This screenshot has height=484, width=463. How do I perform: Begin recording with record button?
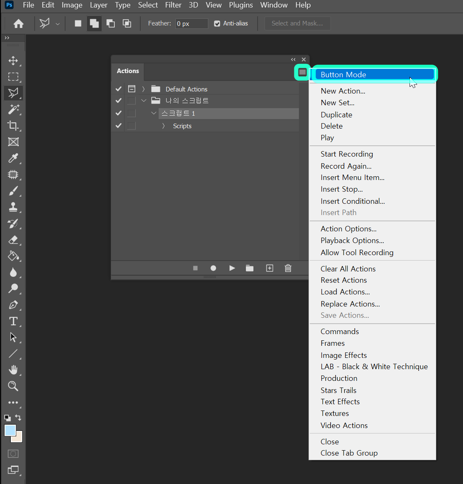coord(213,268)
